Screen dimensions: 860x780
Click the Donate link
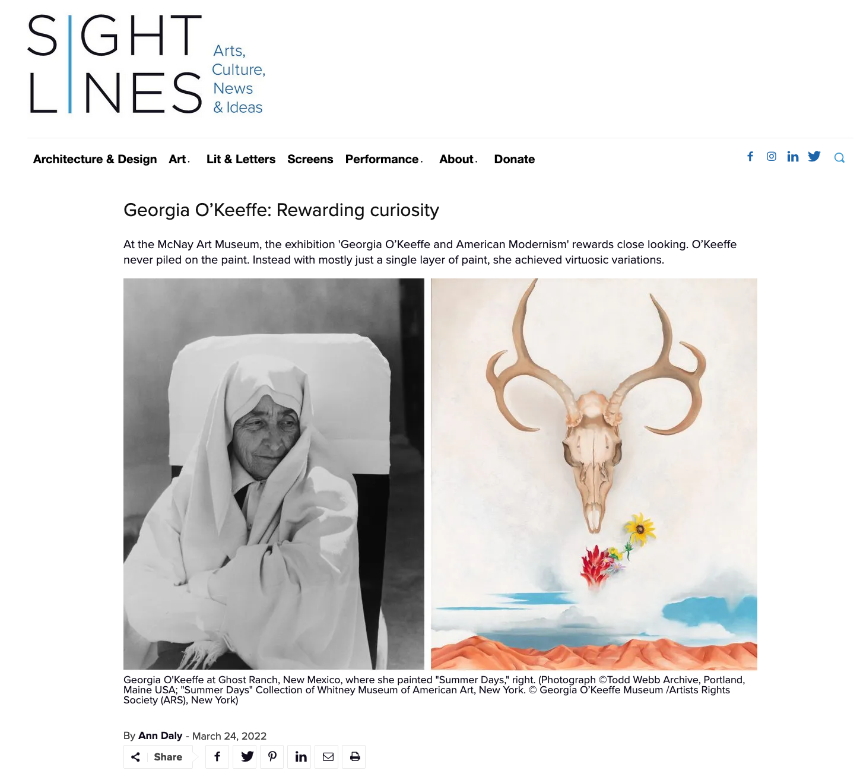click(x=515, y=159)
